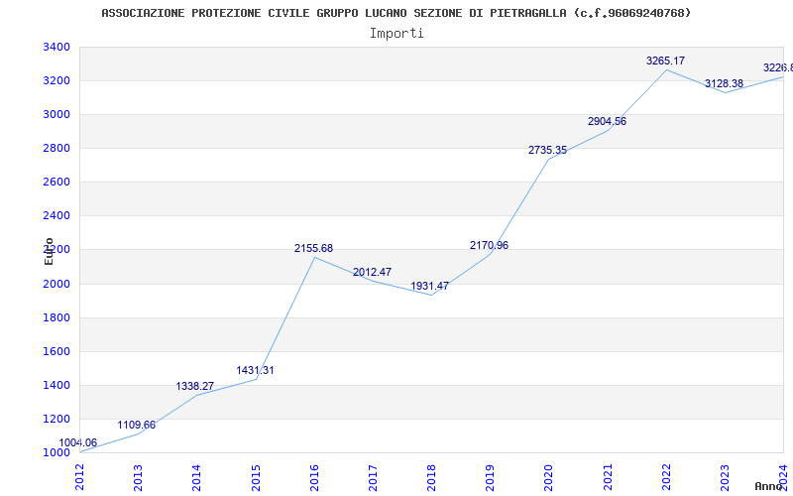Click the x-axis year label 2012
The image size is (793, 496).
coord(80,478)
